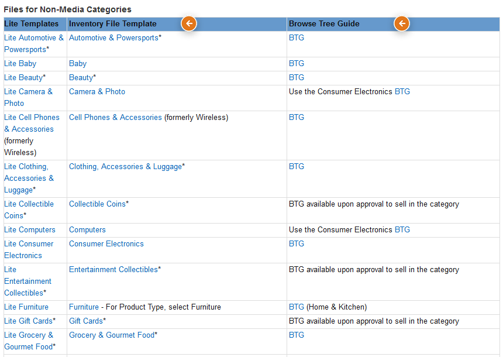Open Lite Beauty template link
This screenshot has width=503, height=357.
pyautogui.click(x=23, y=78)
